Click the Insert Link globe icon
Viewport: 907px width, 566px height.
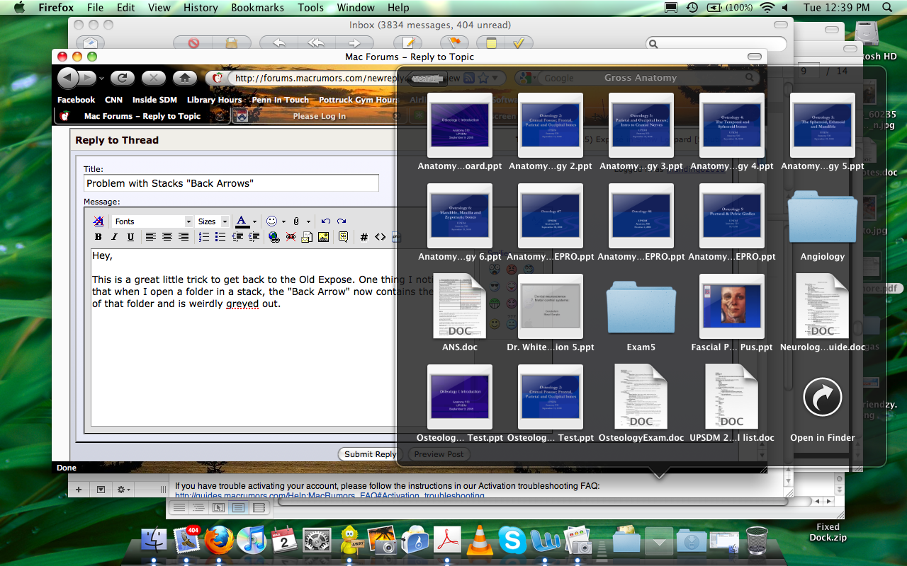(x=274, y=237)
